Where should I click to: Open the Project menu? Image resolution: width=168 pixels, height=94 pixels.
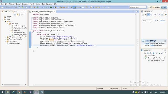tap(38, 4)
